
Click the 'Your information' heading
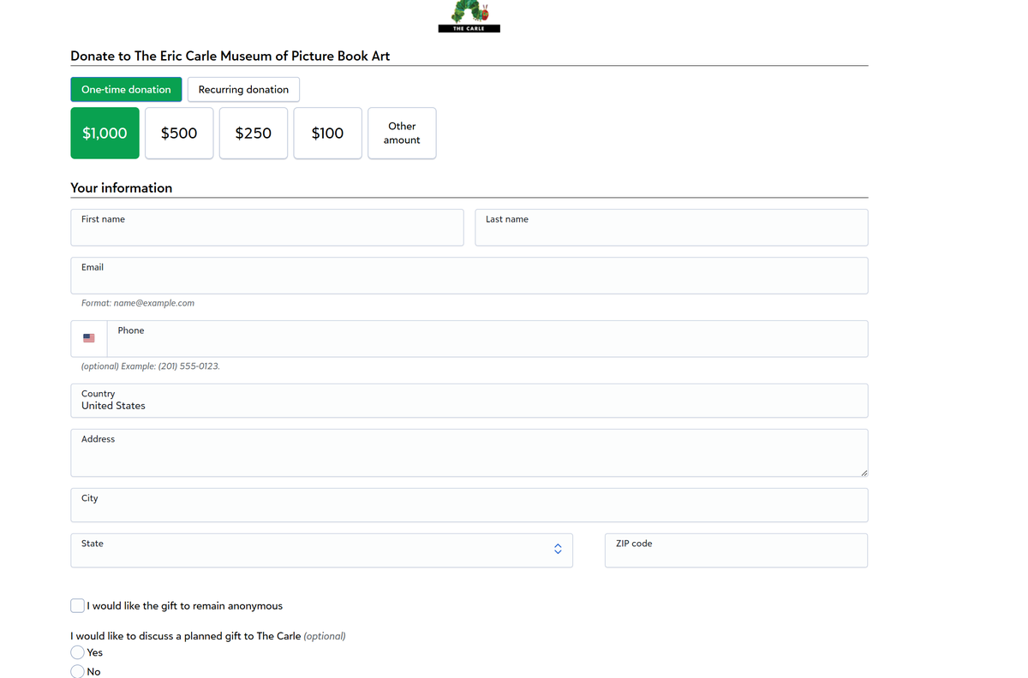click(x=122, y=187)
